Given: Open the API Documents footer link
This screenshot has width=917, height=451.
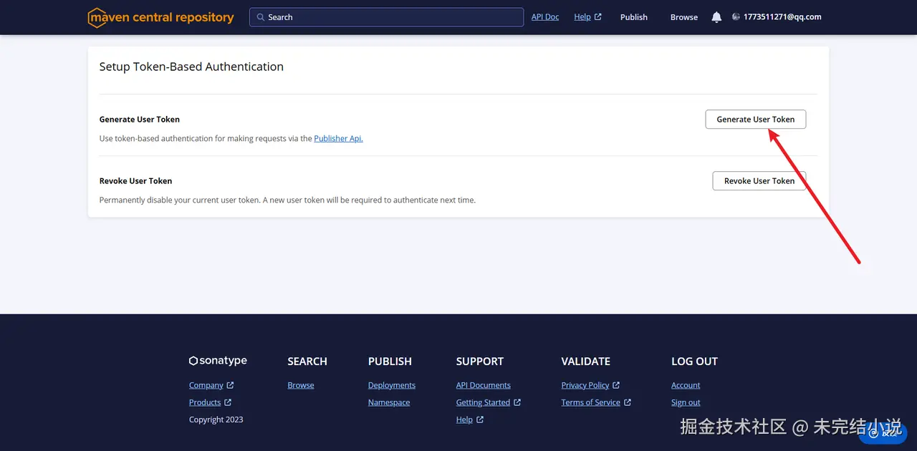Looking at the screenshot, I should 484,385.
